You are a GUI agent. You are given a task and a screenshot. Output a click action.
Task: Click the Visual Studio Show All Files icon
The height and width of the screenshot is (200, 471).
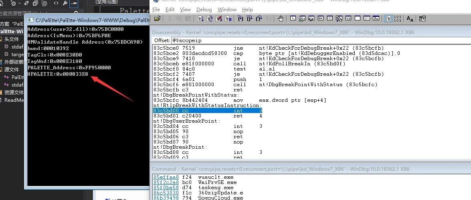(x=44, y=3)
